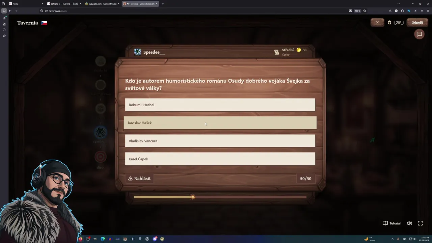This screenshot has width=432, height=243.
Task: Open the browser hamburger menu
Action: [428, 11]
